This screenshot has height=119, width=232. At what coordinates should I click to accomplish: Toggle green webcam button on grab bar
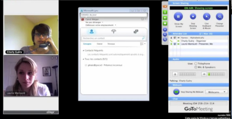coord(165,18)
